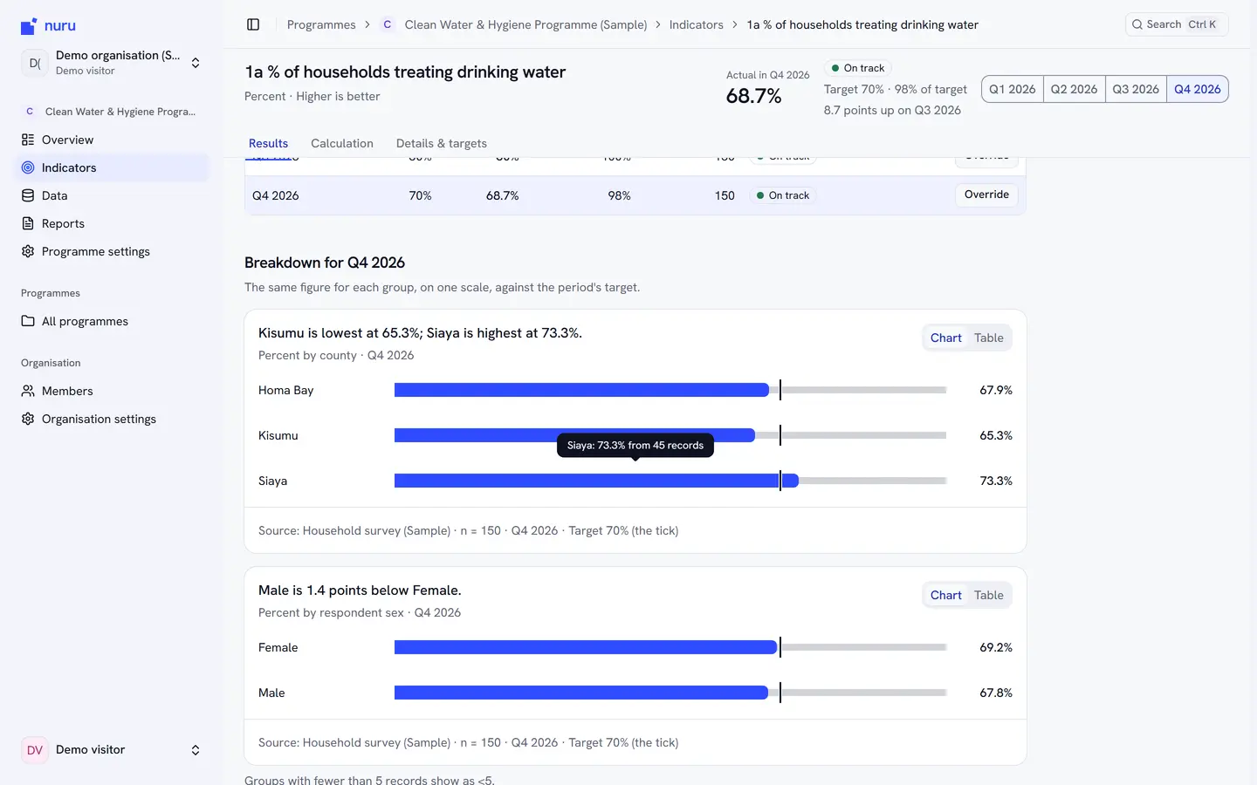Open the Results tab
Image resolution: width=1257 pixels, height=785 pixels.
pyautogui.click(x=268, y=144)
